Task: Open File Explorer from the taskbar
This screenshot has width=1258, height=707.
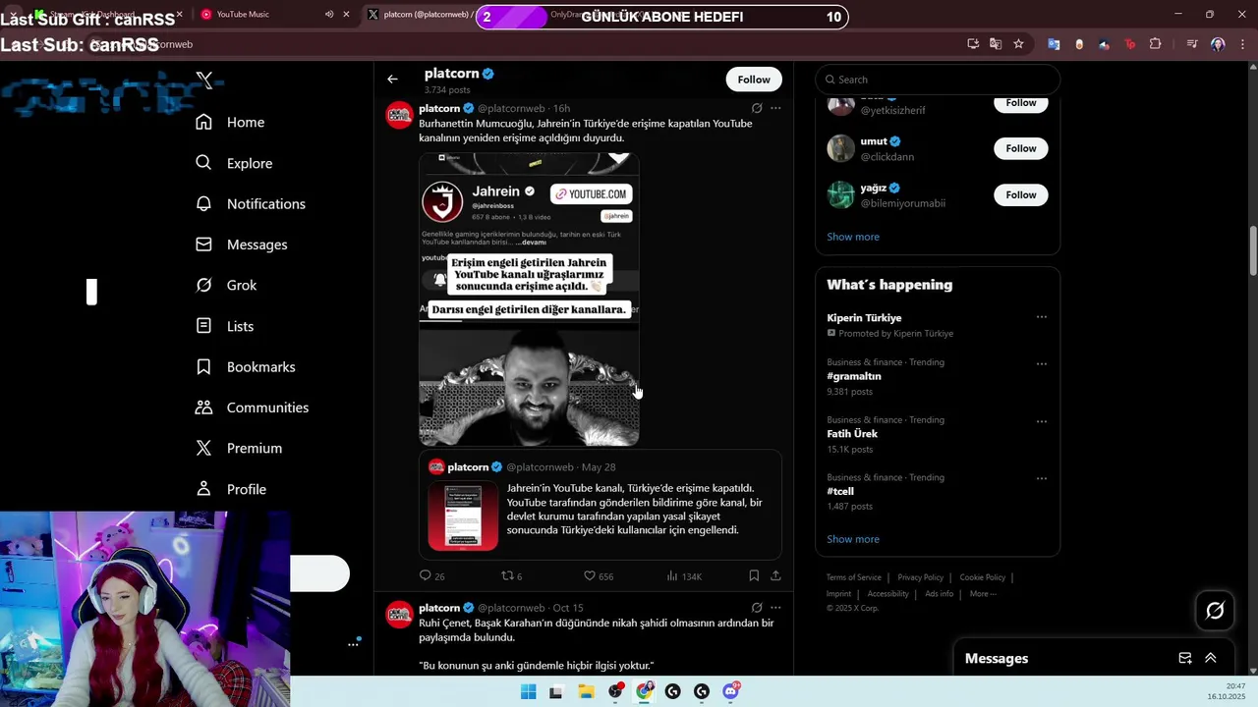Action: pos(586,691)
